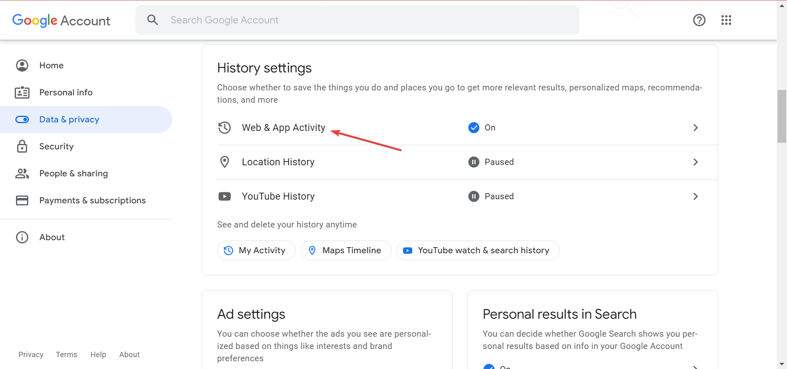787x369 pixels.
Task: Open the About sidebar item
Action: click(86, 237)
